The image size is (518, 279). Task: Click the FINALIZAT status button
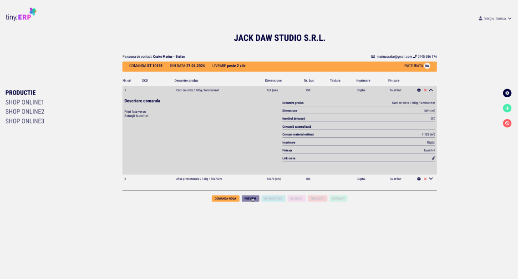pyautogui.click(x=317, y=199)
